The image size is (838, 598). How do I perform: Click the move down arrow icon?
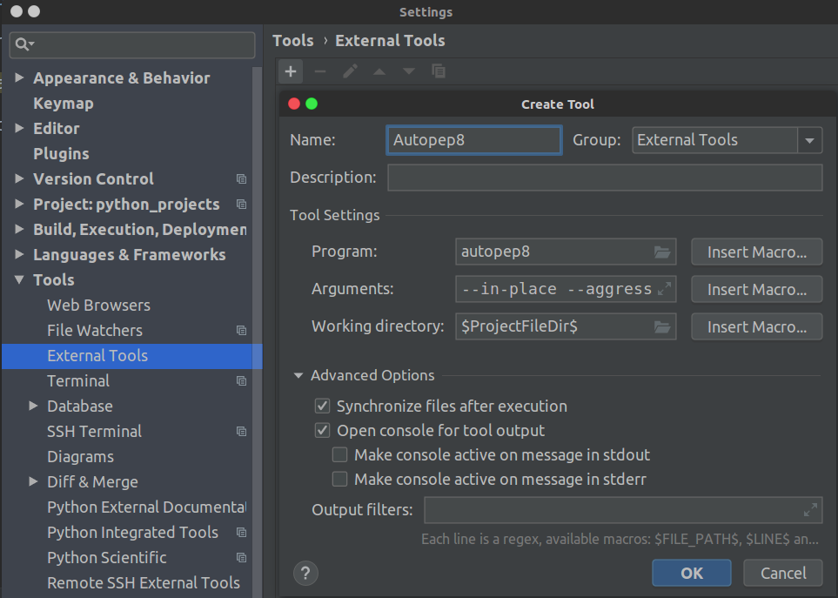pos(409,71)
